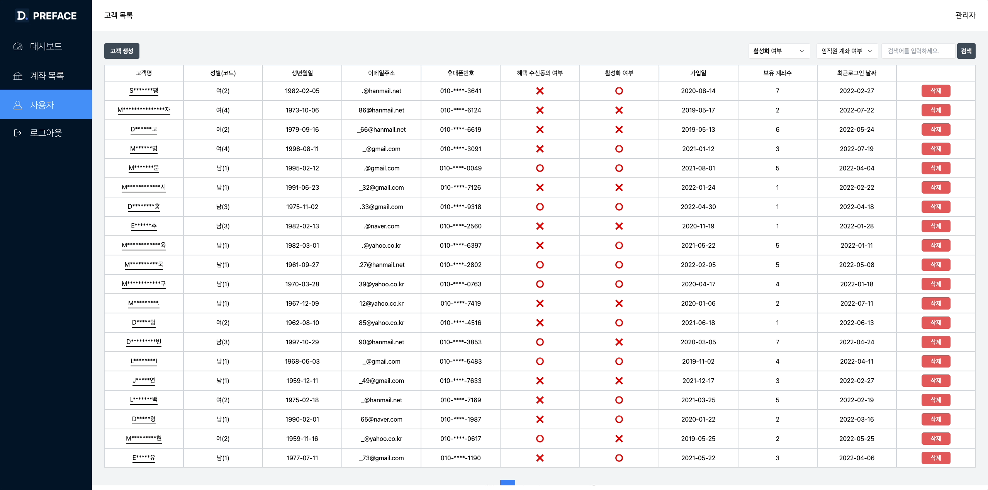Click 삭제 on the last row E*****유
The image size is (988, 490).
click(935, 458)
